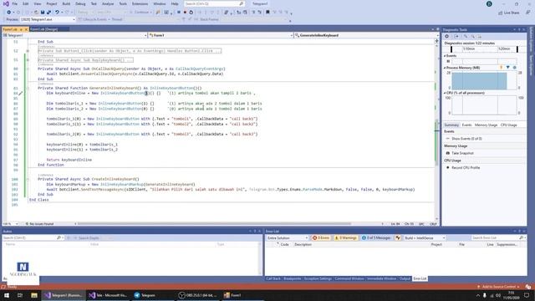Click the Live Share button
Screen dimensions: 535x301
[x=508, y=13]
